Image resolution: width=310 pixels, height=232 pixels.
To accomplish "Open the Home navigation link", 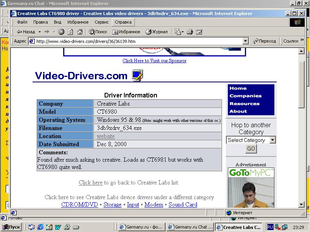I will click(x=238, y=88).
